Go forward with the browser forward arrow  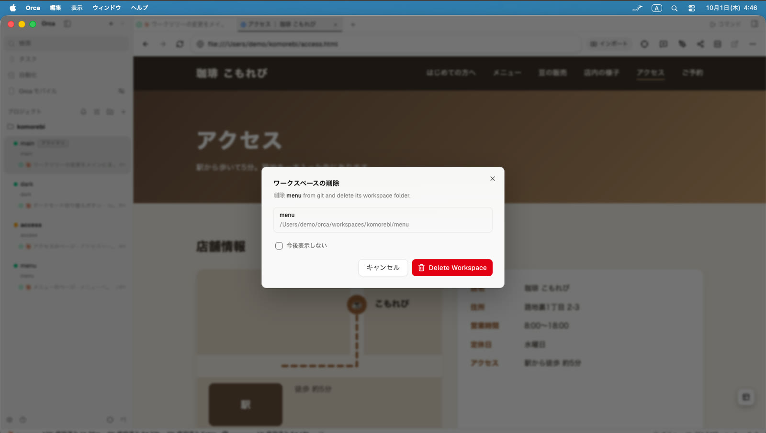pyautogui.click(x=163, y=44)
